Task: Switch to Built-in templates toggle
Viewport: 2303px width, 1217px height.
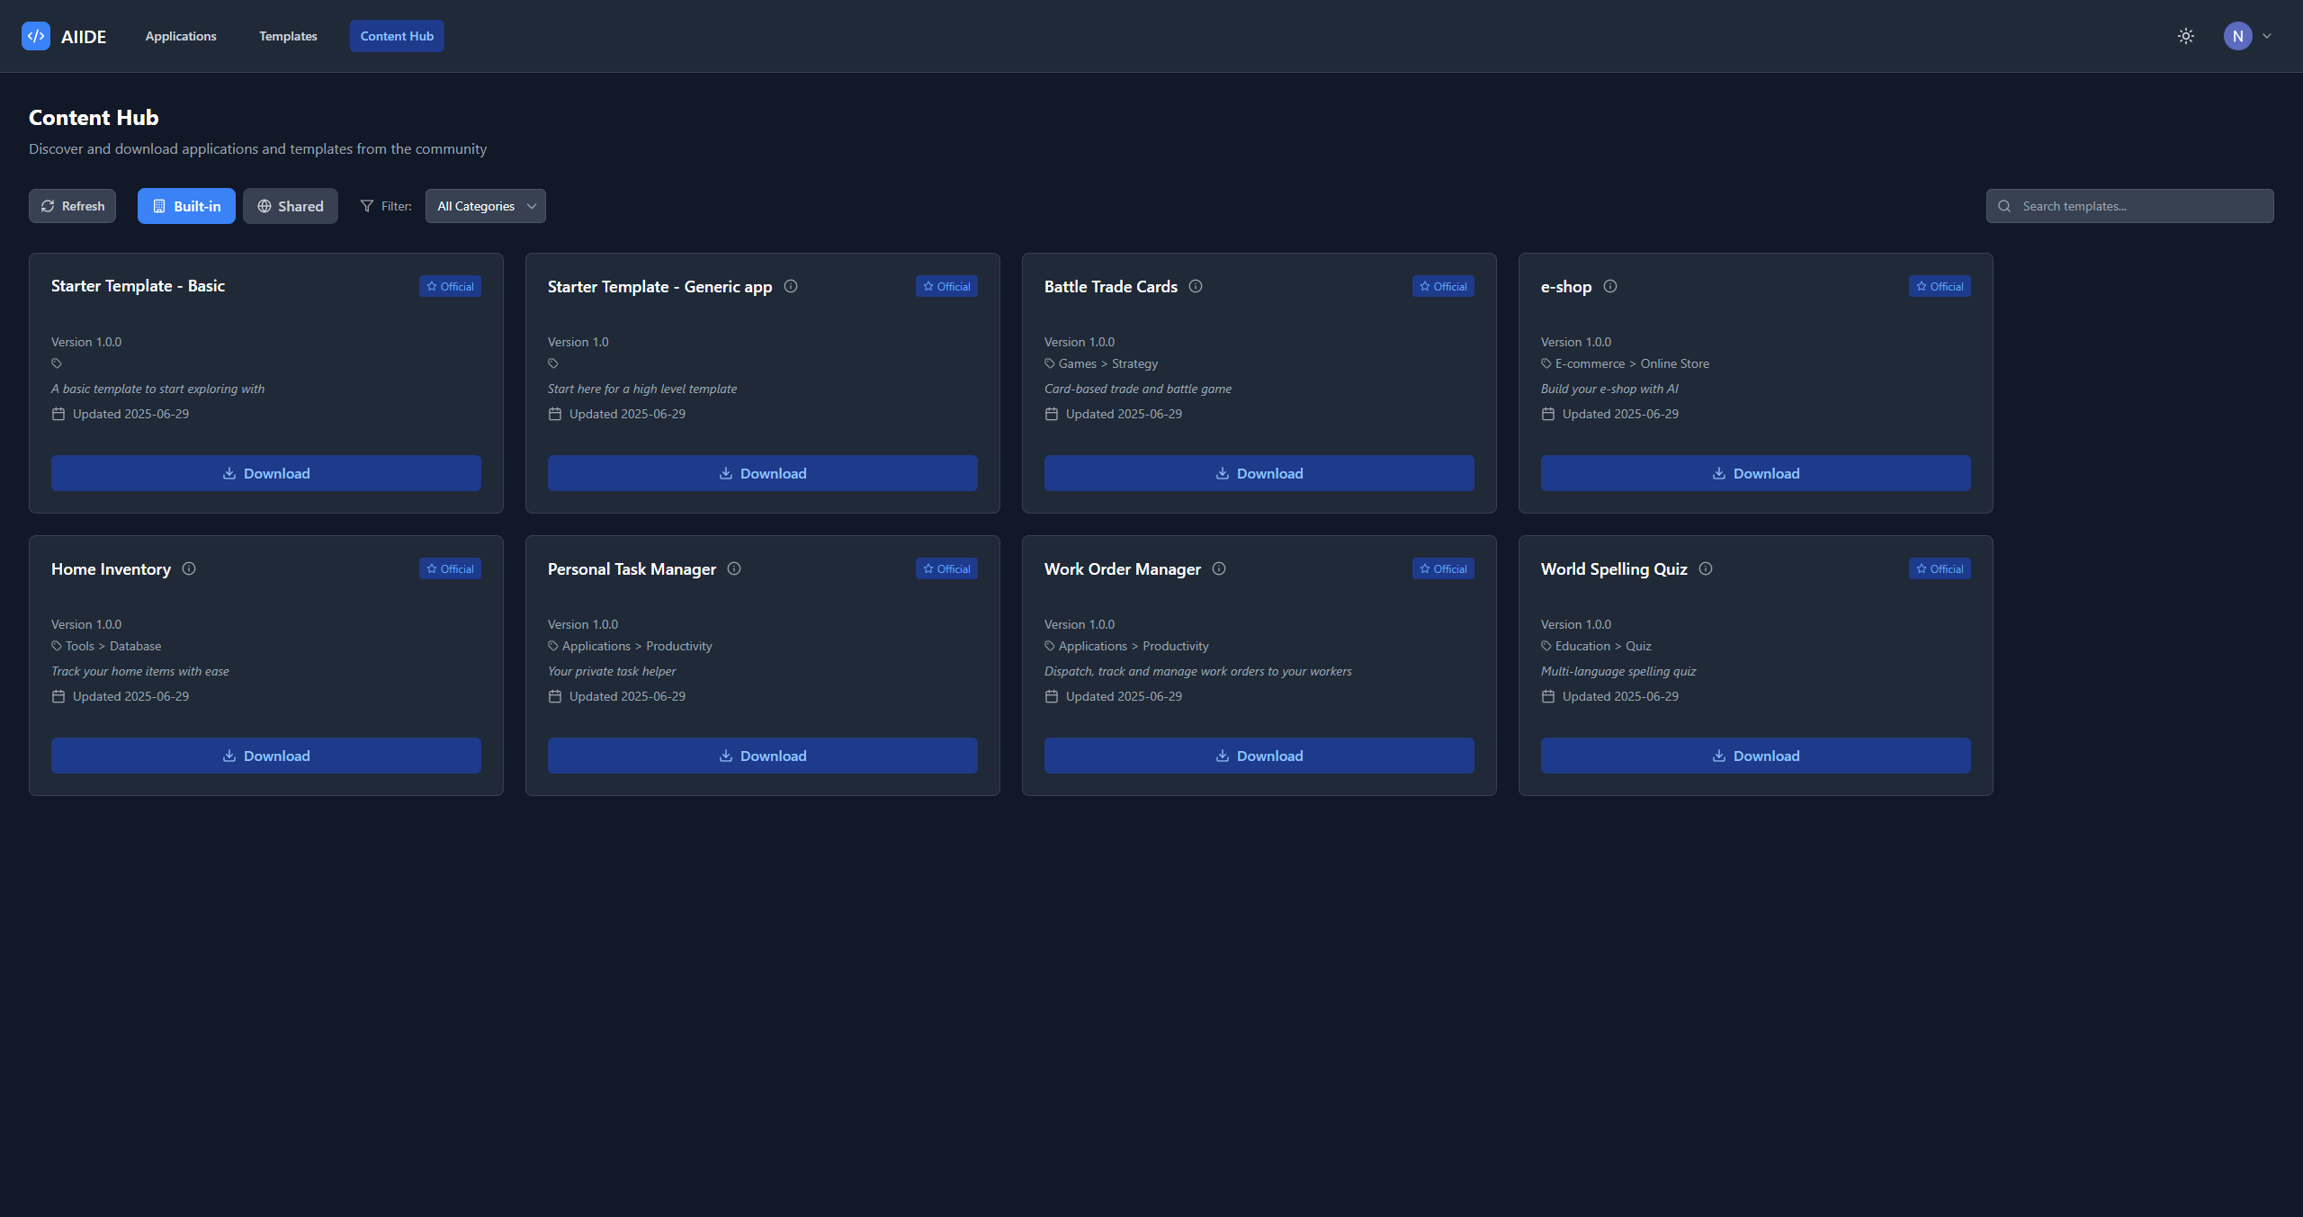Action: point(186,206)
